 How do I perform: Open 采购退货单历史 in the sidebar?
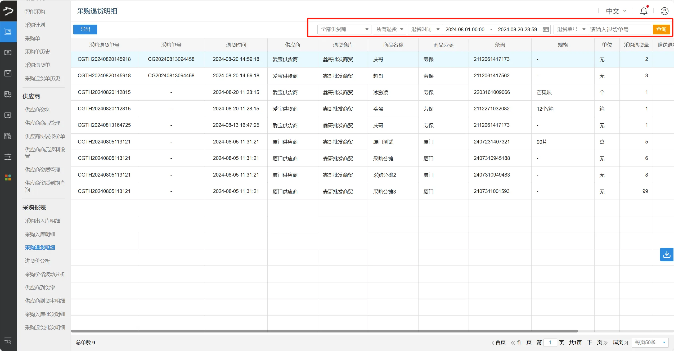42,78
